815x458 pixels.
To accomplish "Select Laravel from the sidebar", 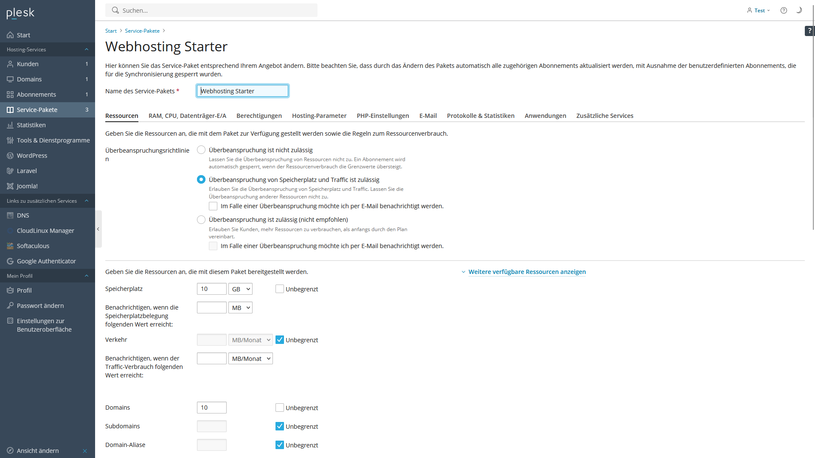I will 27,170.
